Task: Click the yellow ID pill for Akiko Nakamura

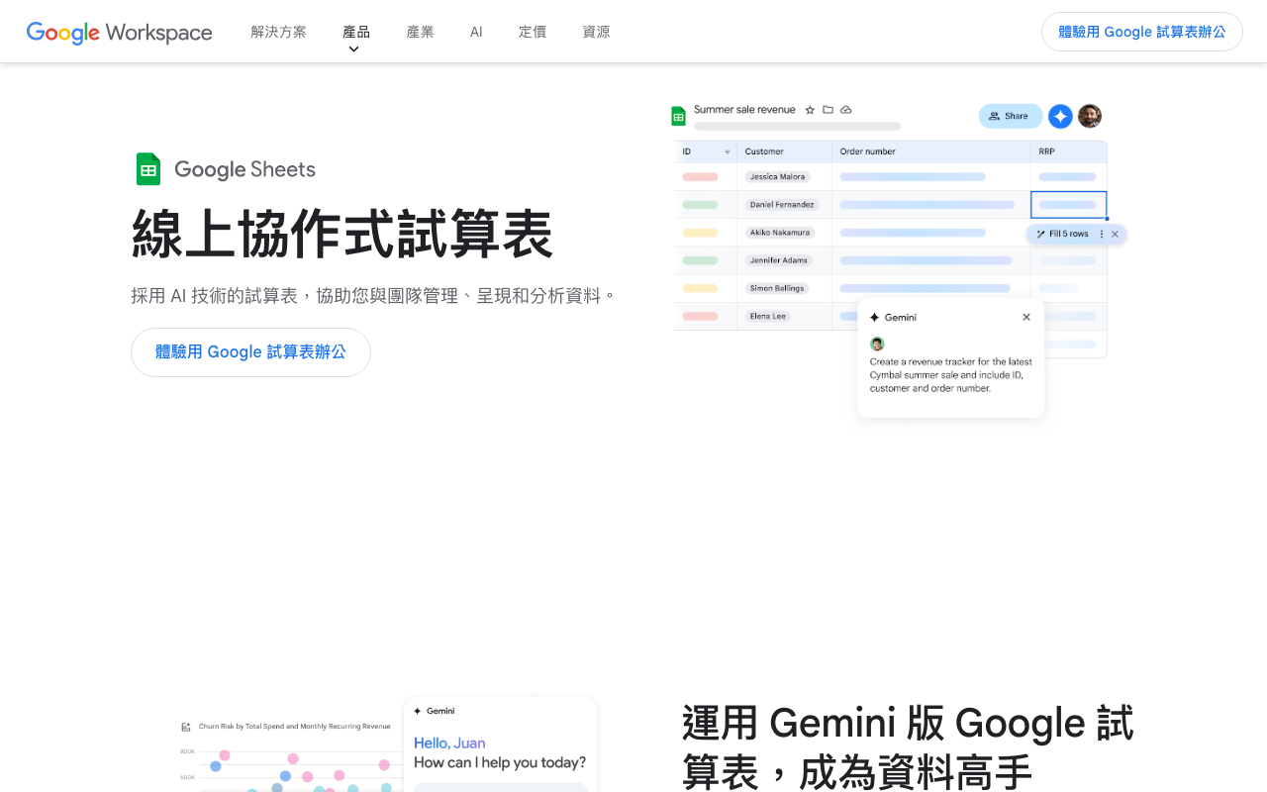Action: [x=700, y=233]
